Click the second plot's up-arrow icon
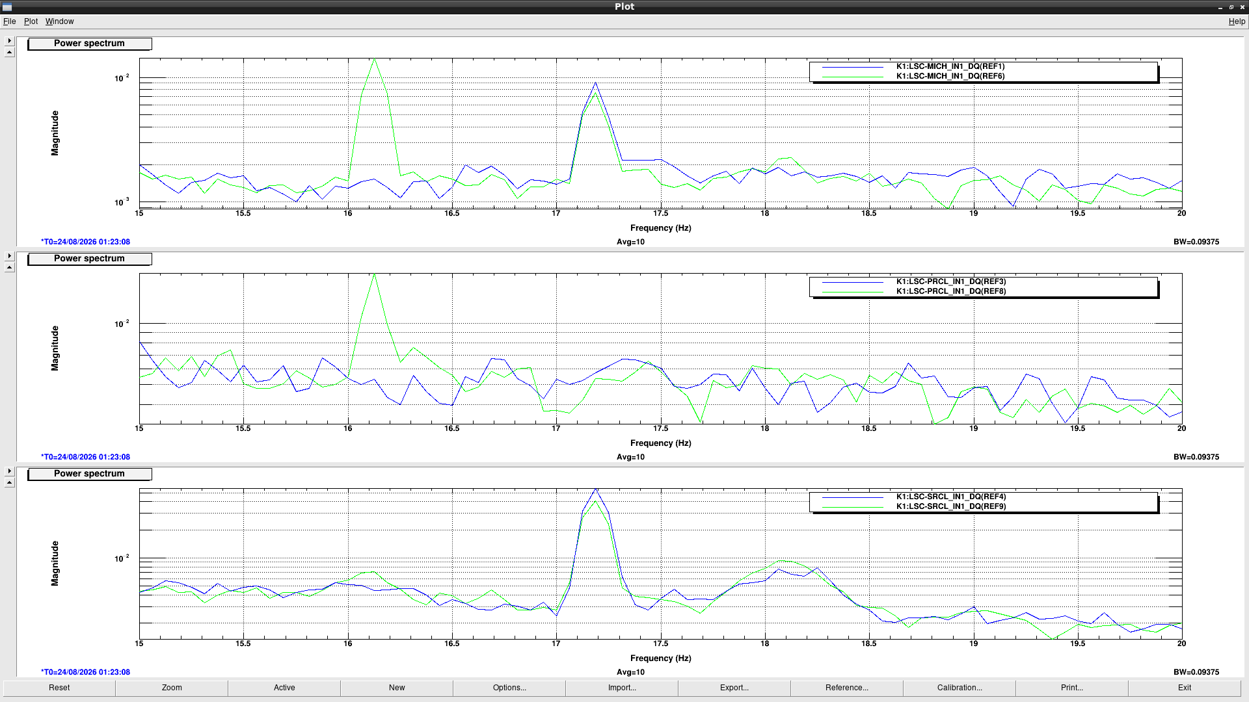1249x702 pixels. (9, 267)
